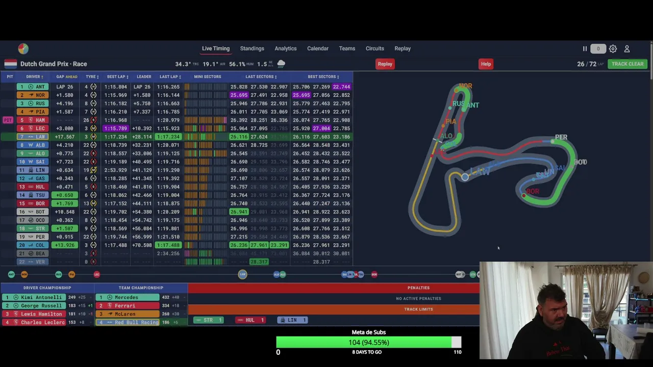The height and width of the screenshot is (367, 653).
Task: Click the red Help button
Action: click(486, 64)
